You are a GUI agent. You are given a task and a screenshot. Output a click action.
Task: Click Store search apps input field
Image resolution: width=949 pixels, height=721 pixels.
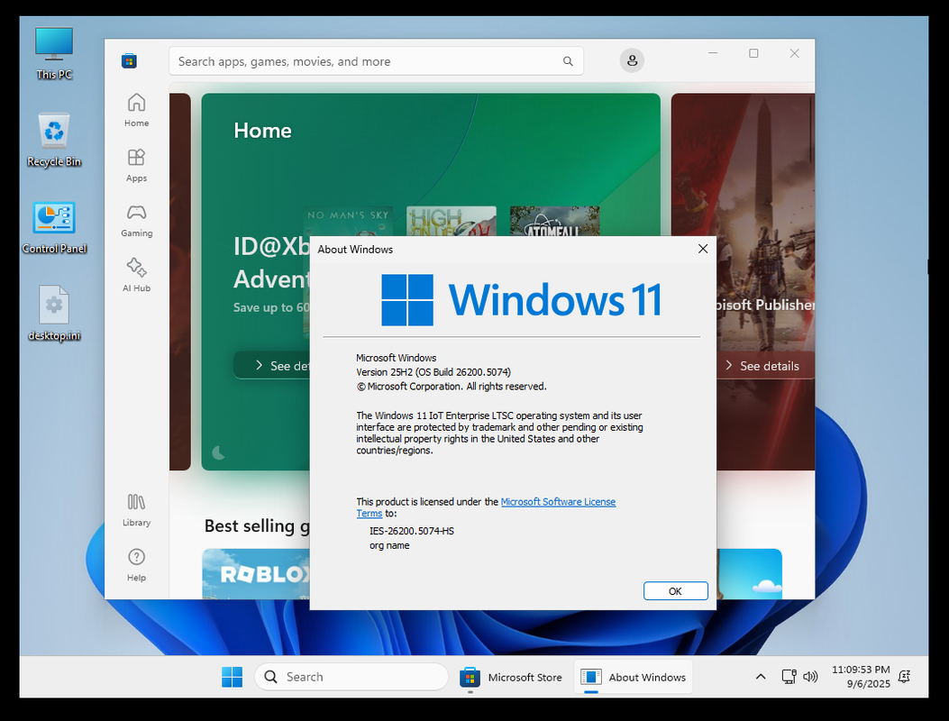coord(376,61)
